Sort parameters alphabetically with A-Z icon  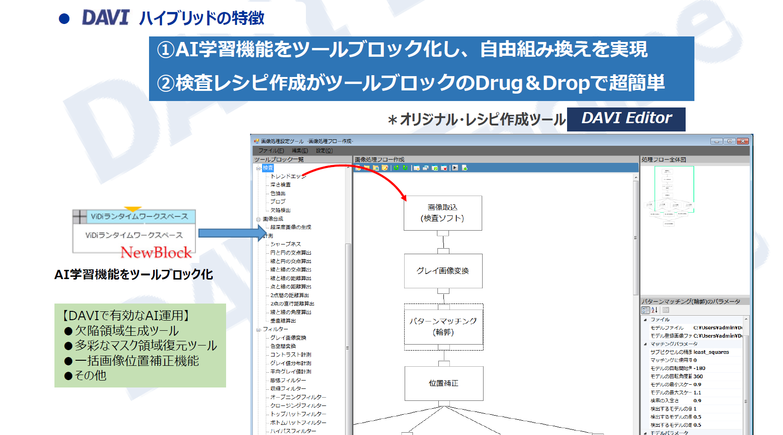654,310
